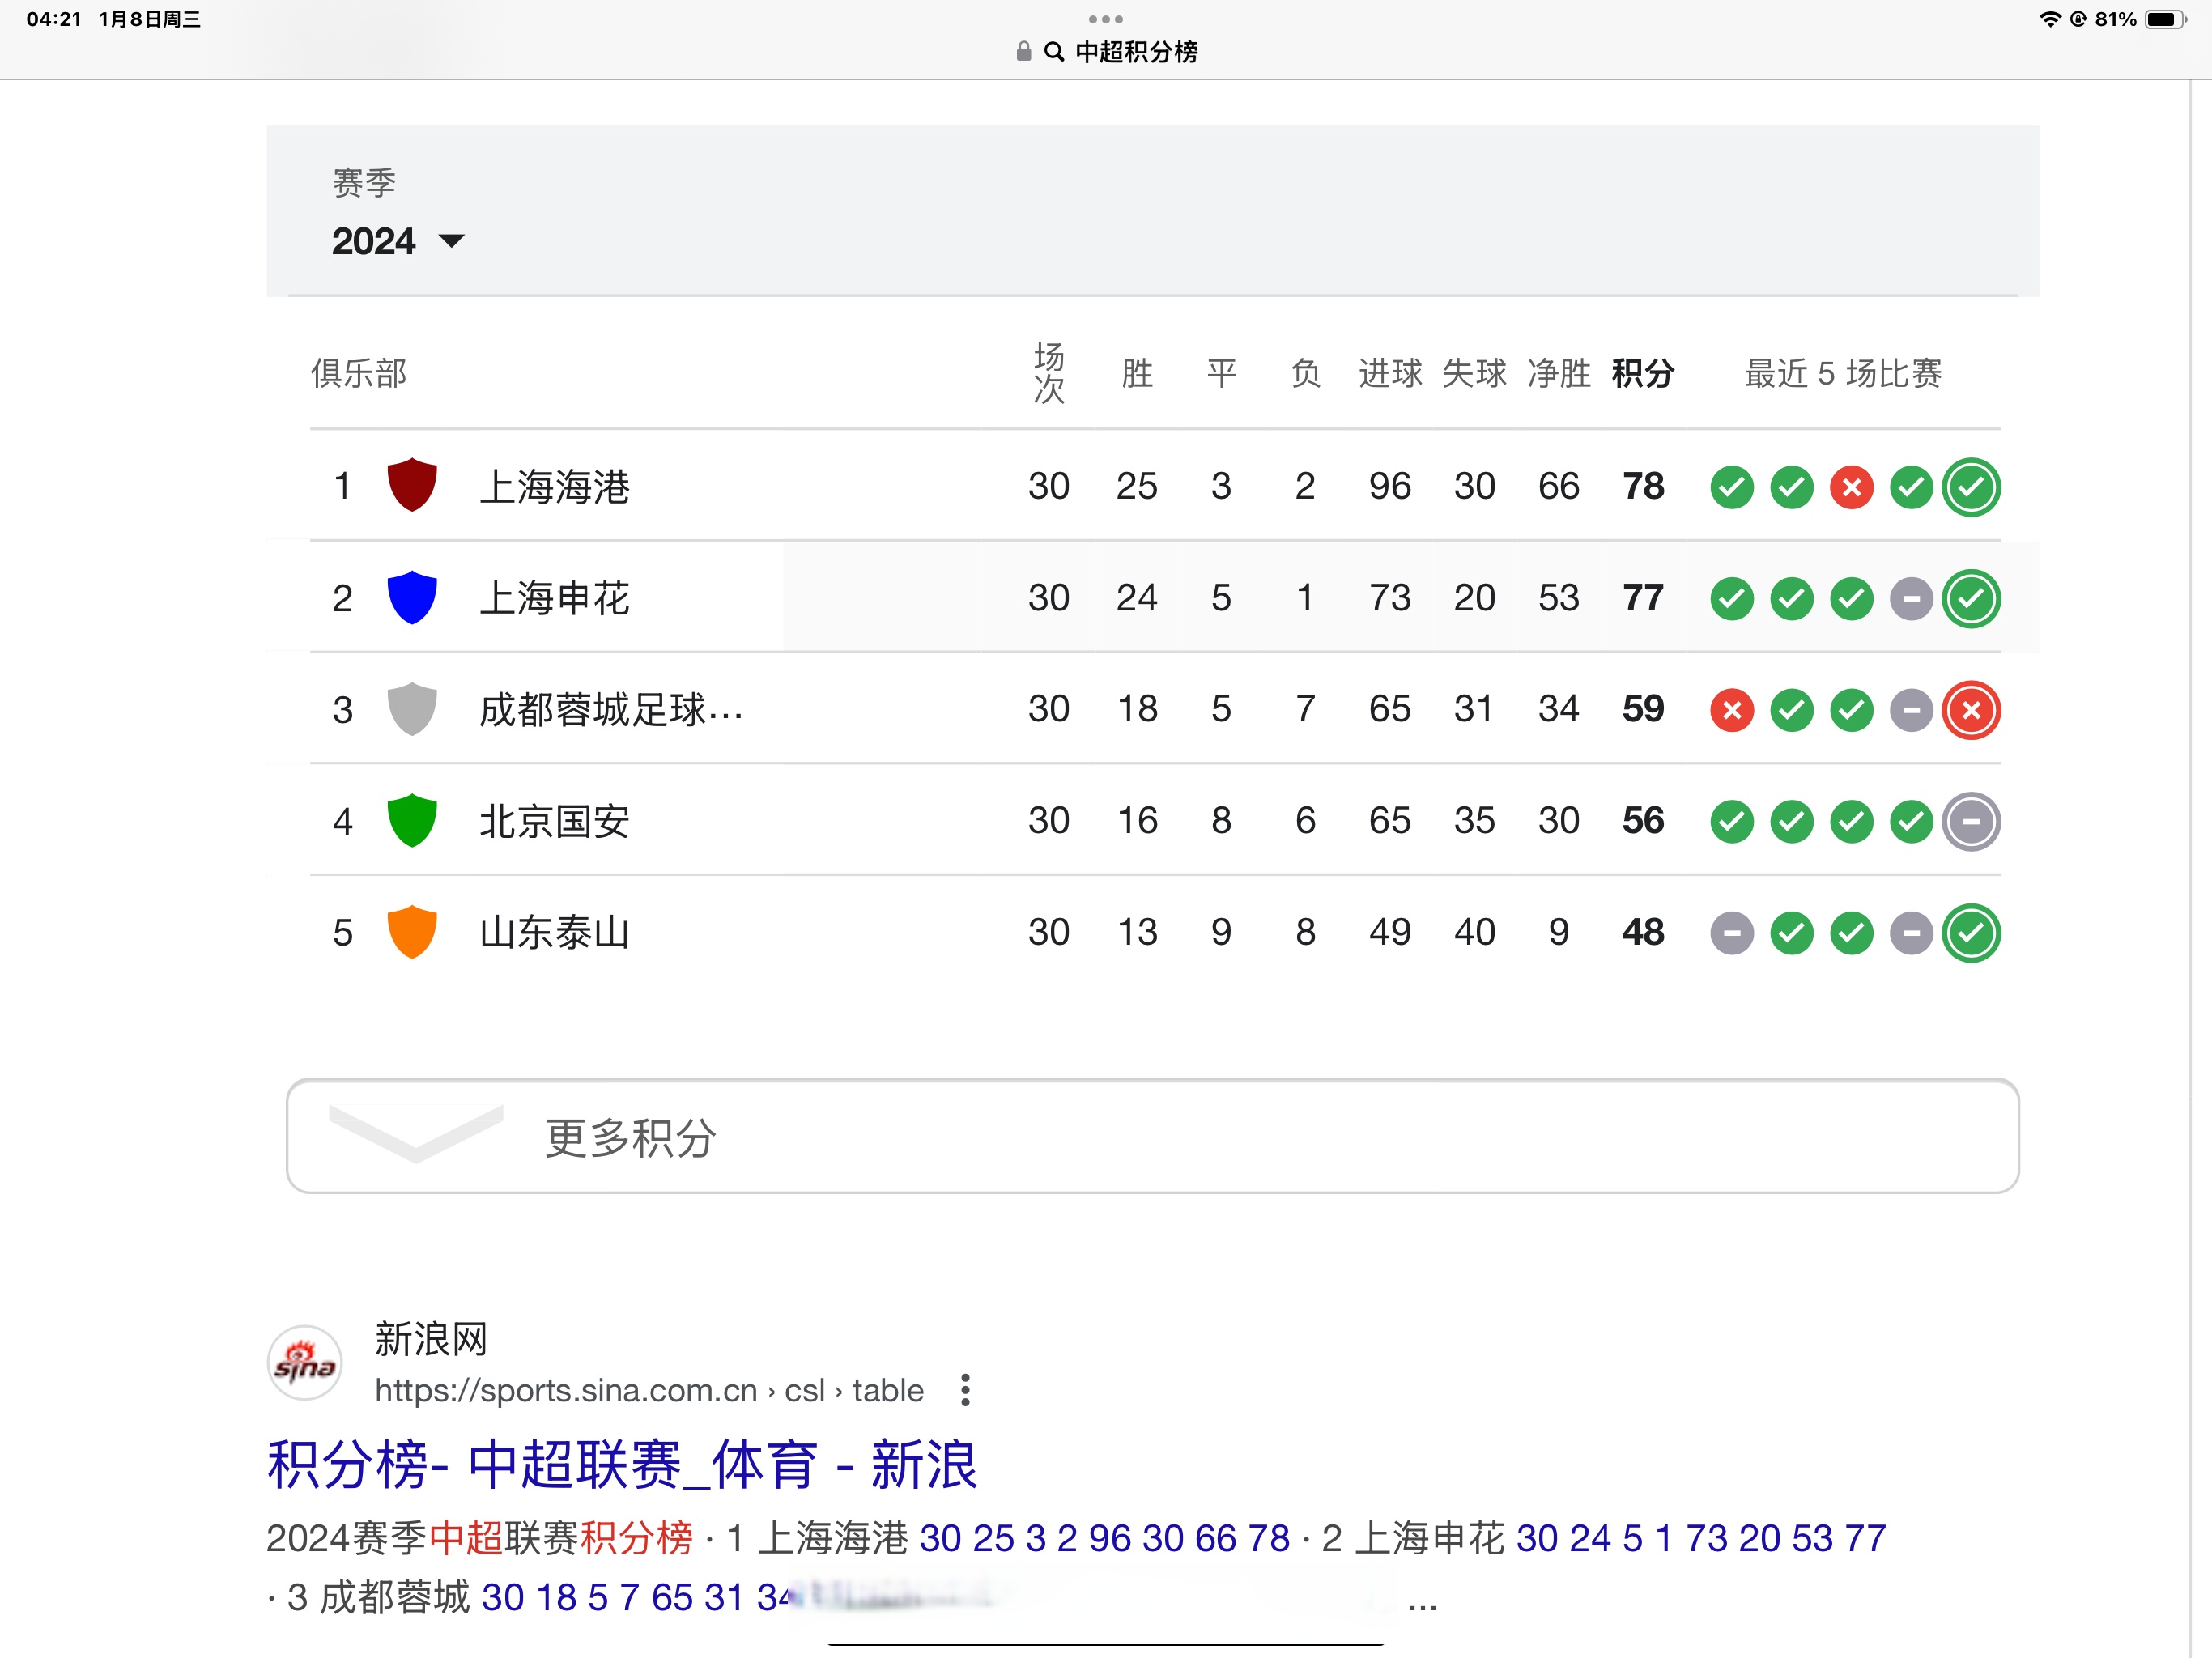Image resolution: width=2212 pixels, height=1658 pixels.
Task: Open the three-dot menu beside Sina URL
Action: click(965, 1389)
